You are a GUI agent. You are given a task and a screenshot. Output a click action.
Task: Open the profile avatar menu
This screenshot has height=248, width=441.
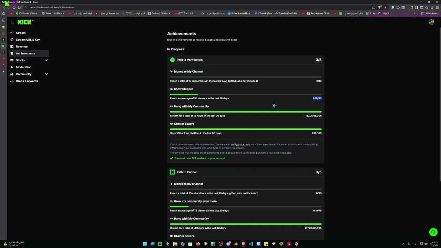pyautogui.click(x=431, y=22)
